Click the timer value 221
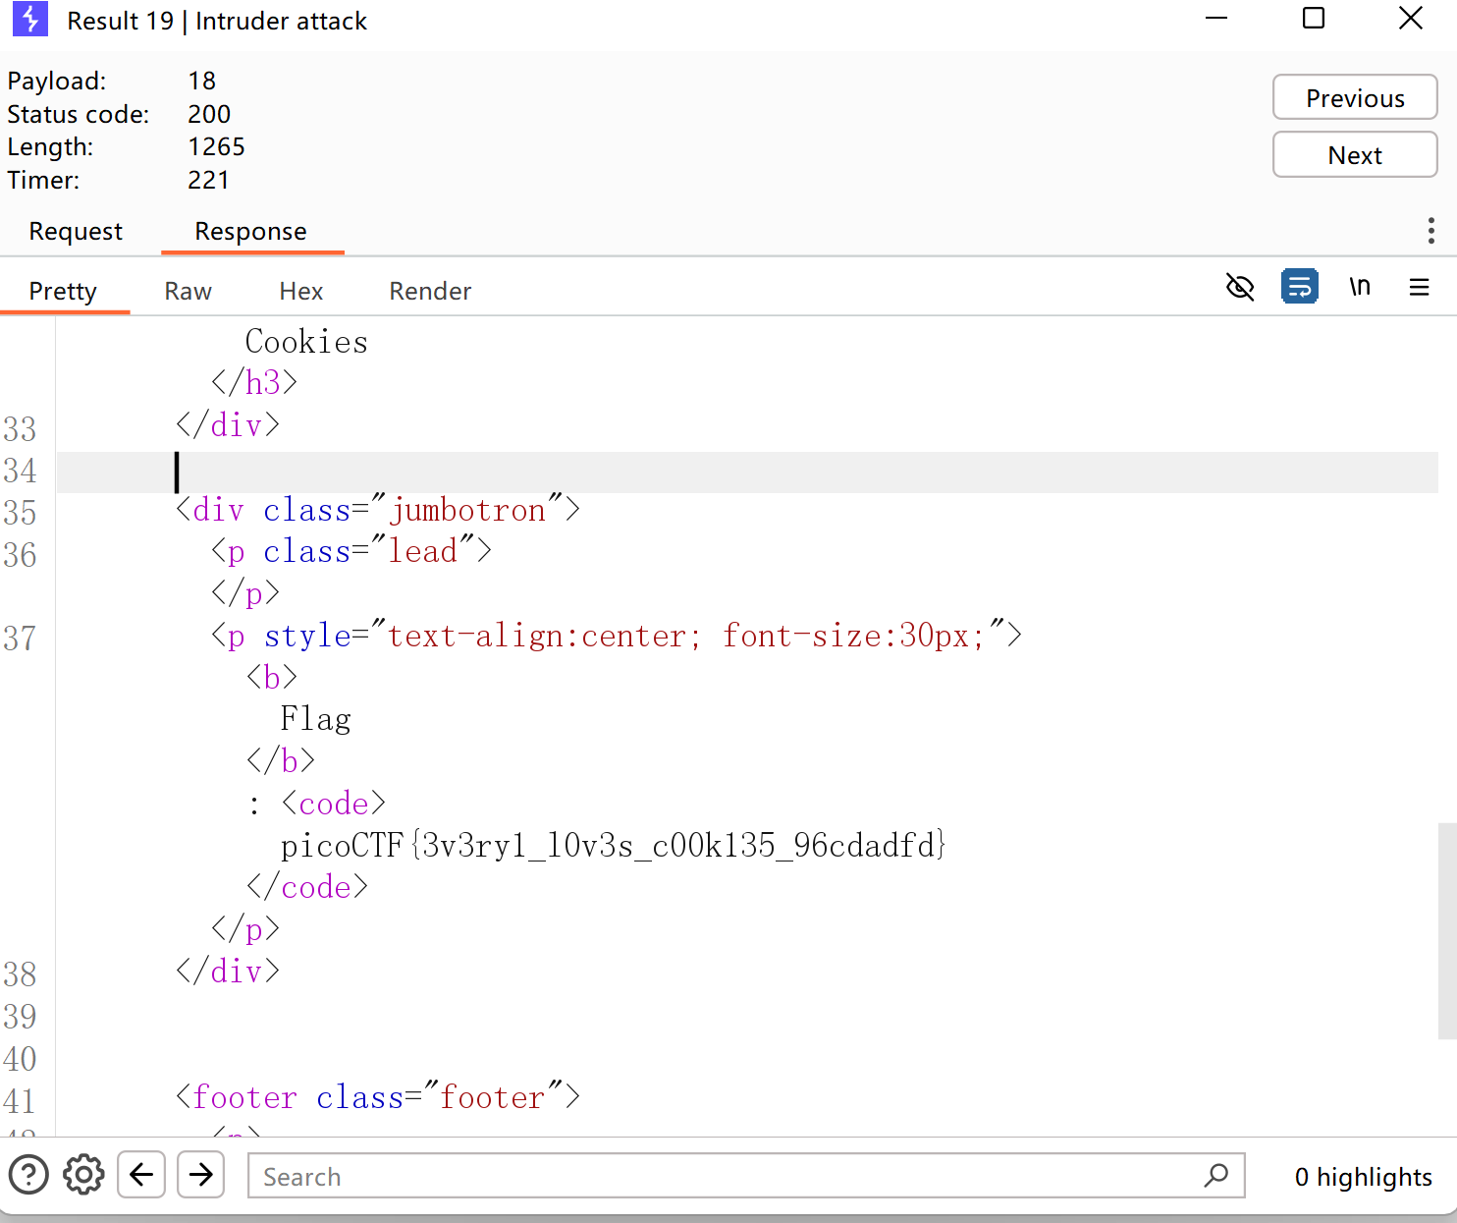The image size is (1457, 1223). [208, 181]
